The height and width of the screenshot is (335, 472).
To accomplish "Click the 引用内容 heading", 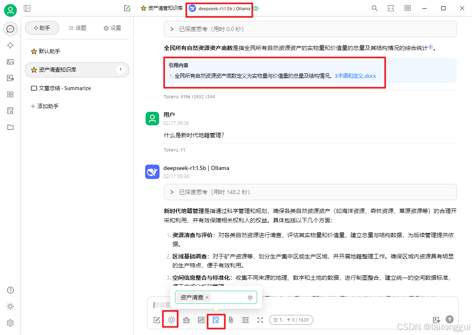I will [x=178, y=65].
